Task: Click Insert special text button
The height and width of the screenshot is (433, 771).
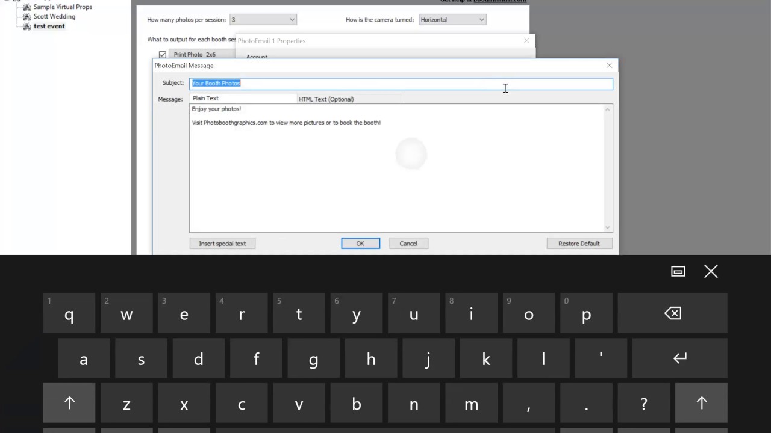Action: (x=222, y=244)
